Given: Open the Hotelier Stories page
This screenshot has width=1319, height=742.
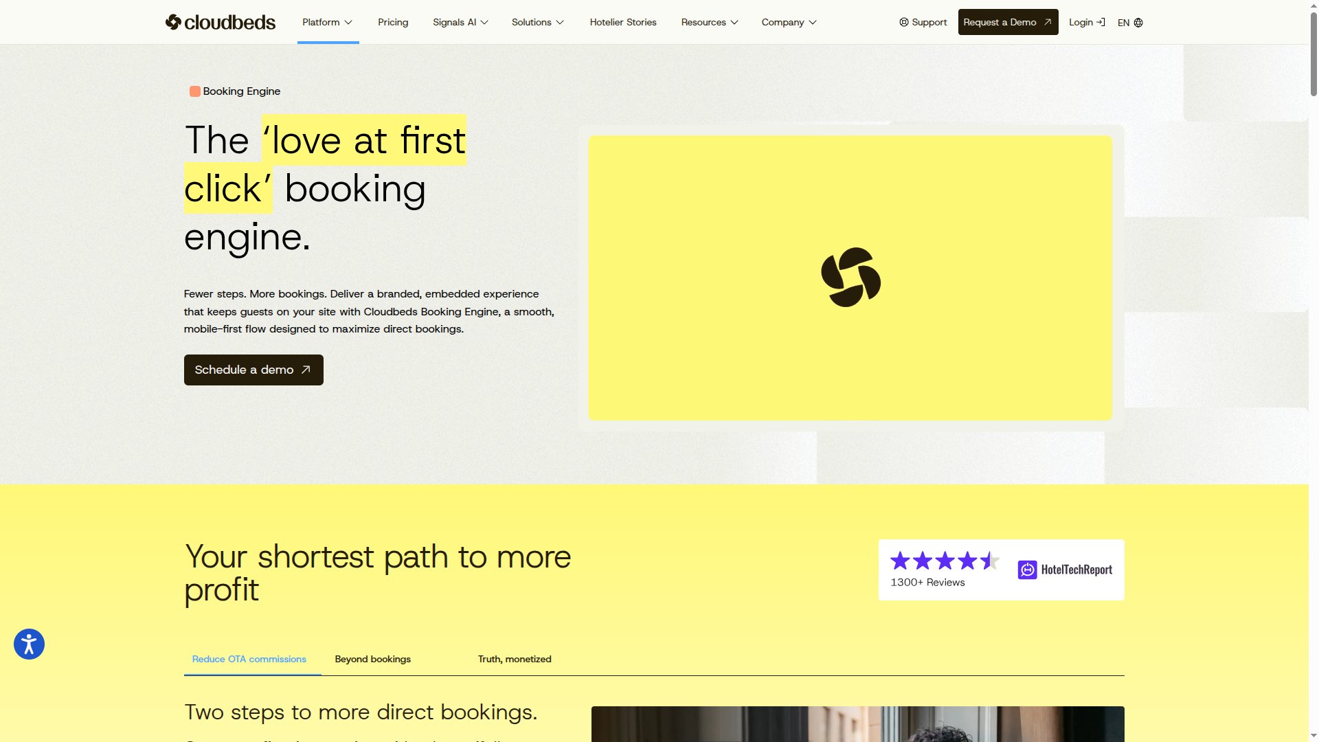Looking at the screenshot, I should 623,21.
